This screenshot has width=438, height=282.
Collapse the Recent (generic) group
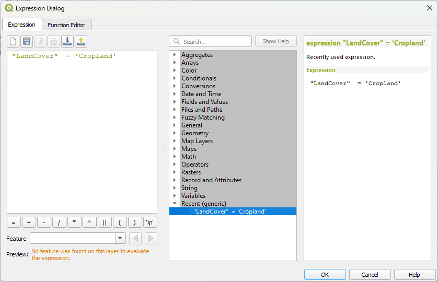point(175,204)
